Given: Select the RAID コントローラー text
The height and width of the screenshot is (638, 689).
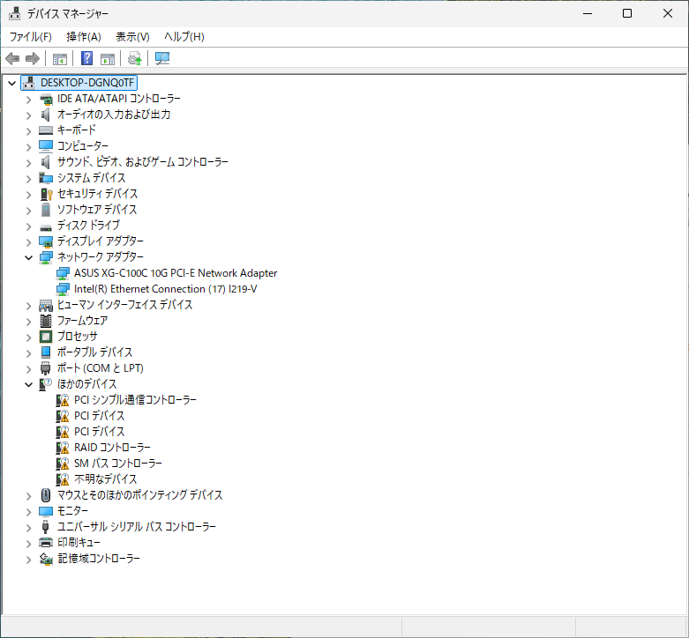Looking at the screenshot, I should click(113, 447).
